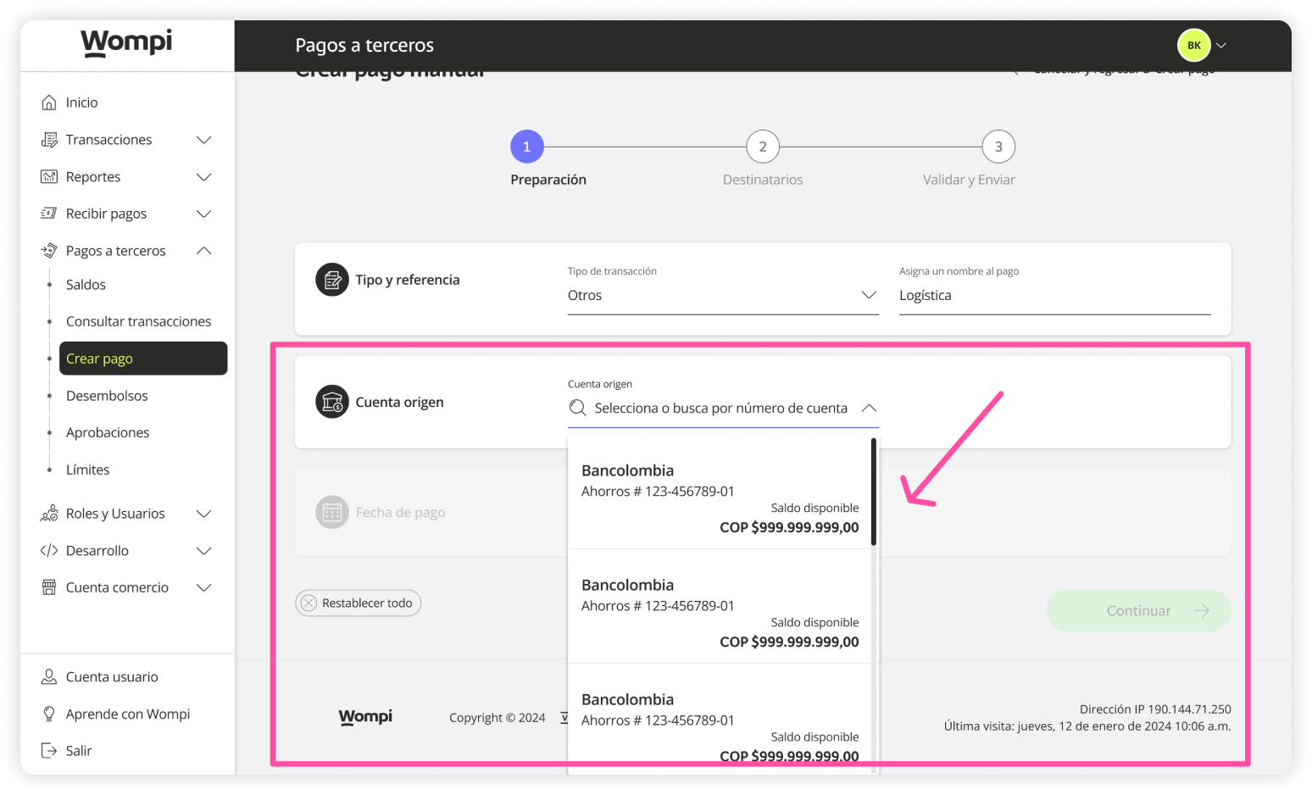Open the Tipo de transacción dropdown showing Otros

[869, 295]
